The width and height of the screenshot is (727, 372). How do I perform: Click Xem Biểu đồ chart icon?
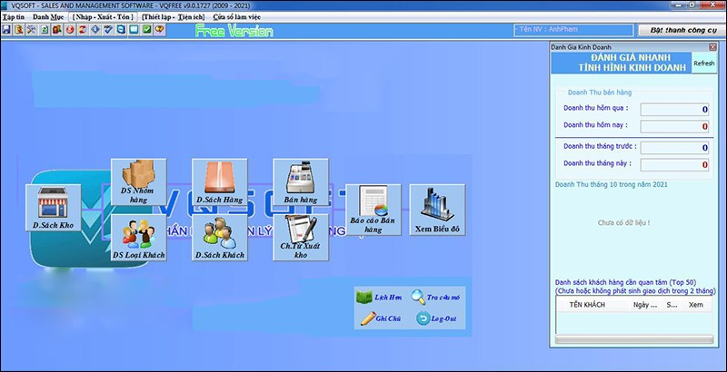point(437,210)
